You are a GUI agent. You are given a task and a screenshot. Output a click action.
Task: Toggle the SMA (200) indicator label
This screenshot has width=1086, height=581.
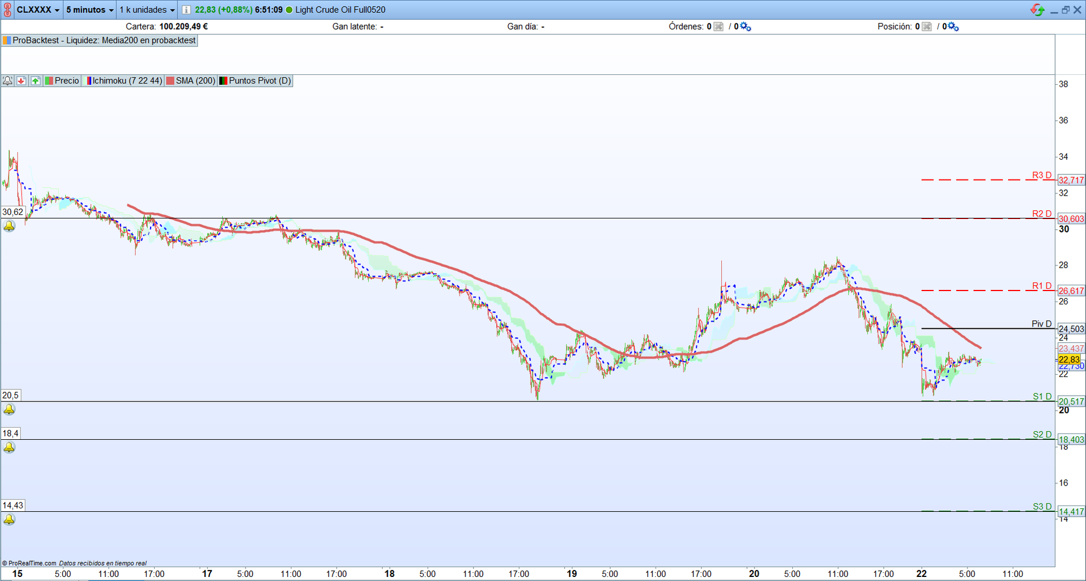tap(191, 81)
